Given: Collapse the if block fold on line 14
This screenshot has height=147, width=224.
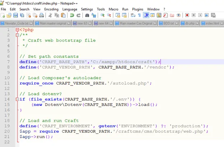Looking at the screenshot, I should tap(17, 99).
